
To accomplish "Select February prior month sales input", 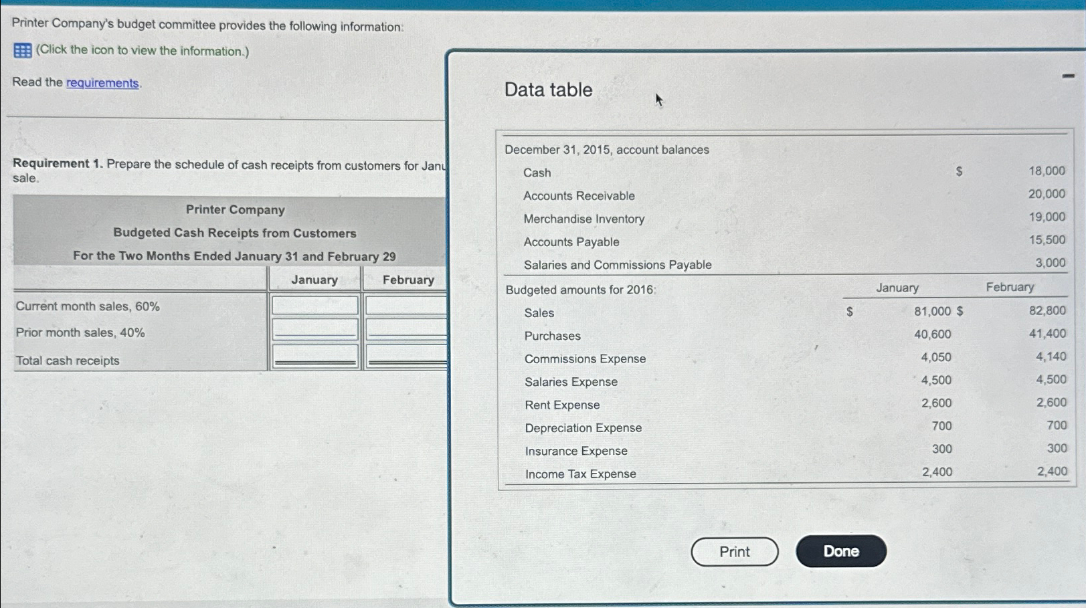I will click(x=406, y=330).
